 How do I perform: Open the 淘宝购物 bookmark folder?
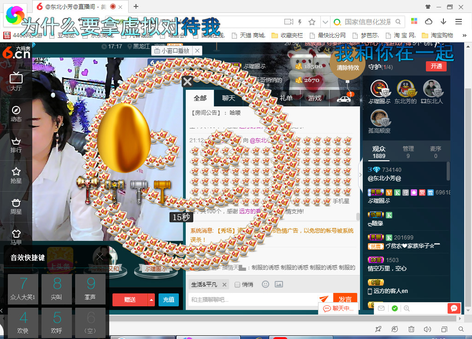tap(437, 35)
